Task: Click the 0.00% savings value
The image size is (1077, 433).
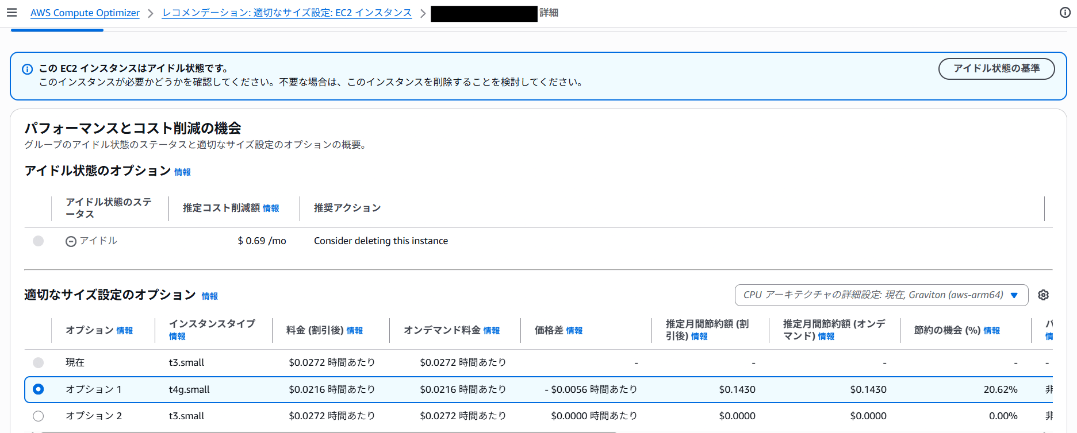Action: 1003,416
